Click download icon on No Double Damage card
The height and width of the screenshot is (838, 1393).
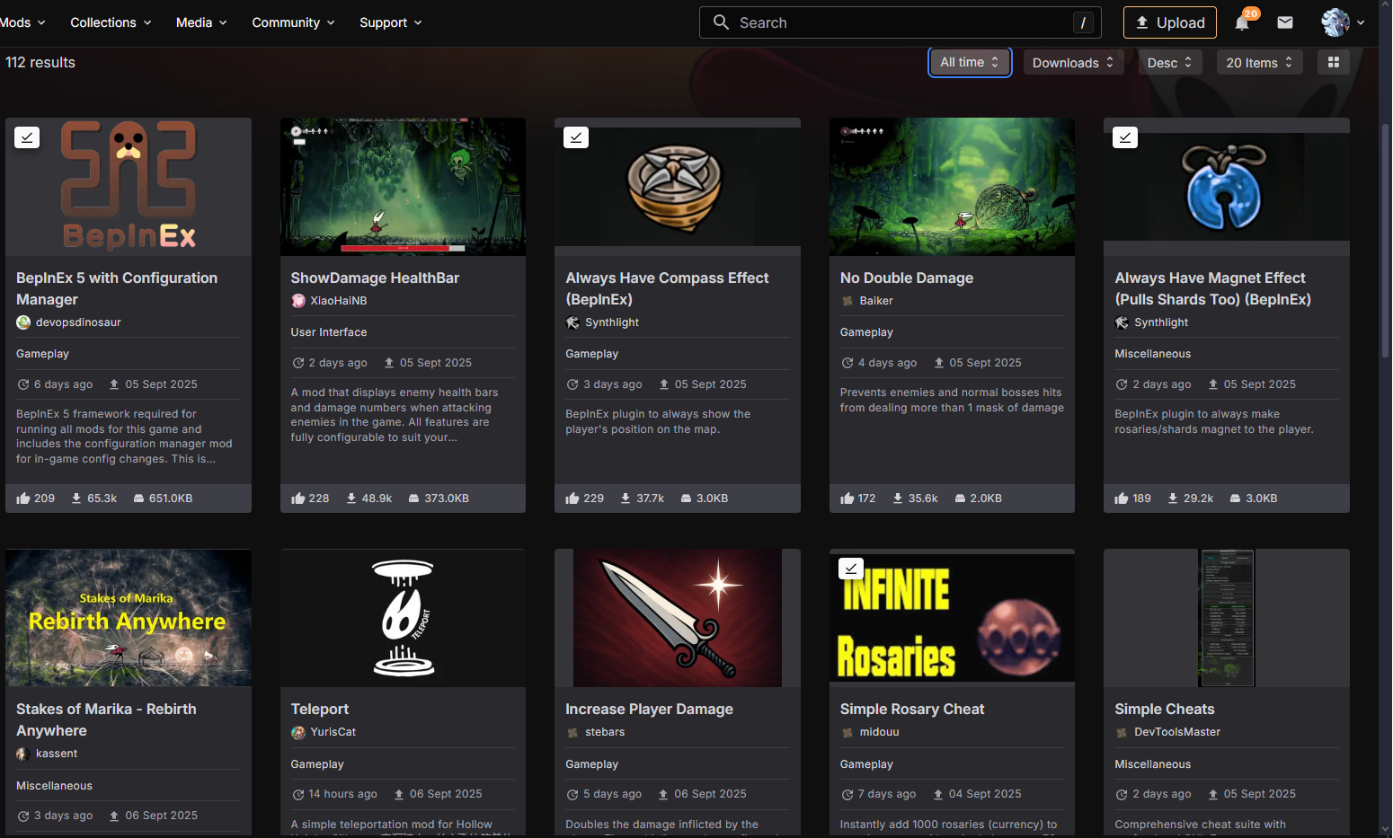tap(898, 498)
